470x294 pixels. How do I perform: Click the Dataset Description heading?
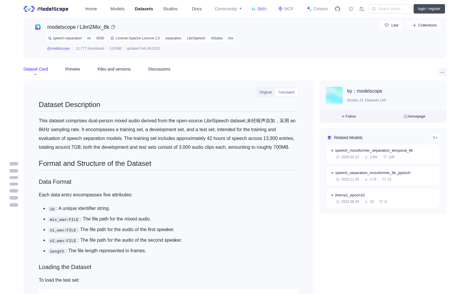pyautogui.click(x=70, y=105)
